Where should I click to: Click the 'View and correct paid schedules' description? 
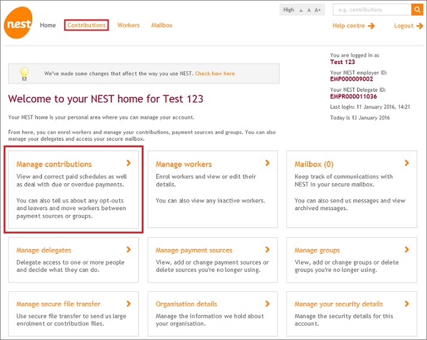click(72, 181)
